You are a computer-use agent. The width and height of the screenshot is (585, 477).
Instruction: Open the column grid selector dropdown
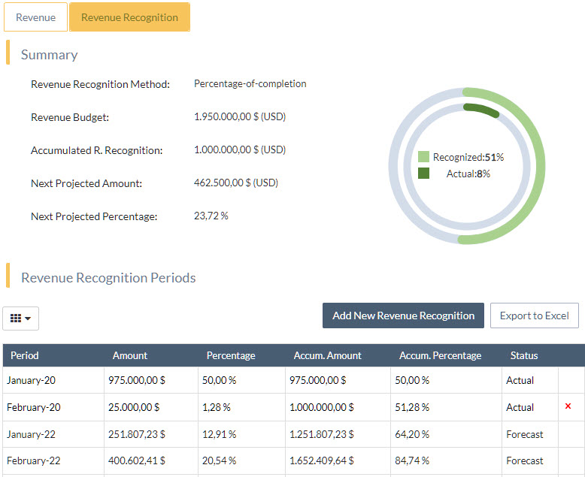coord(21,319)
